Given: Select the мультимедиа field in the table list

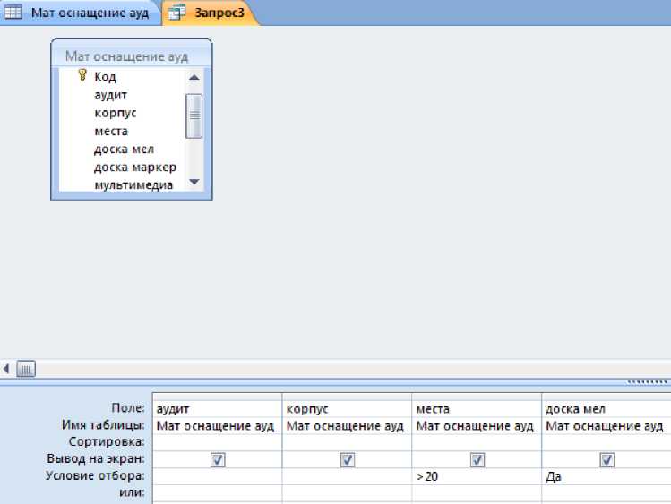Looking at the screenshot, I should (x=133, y=185).
